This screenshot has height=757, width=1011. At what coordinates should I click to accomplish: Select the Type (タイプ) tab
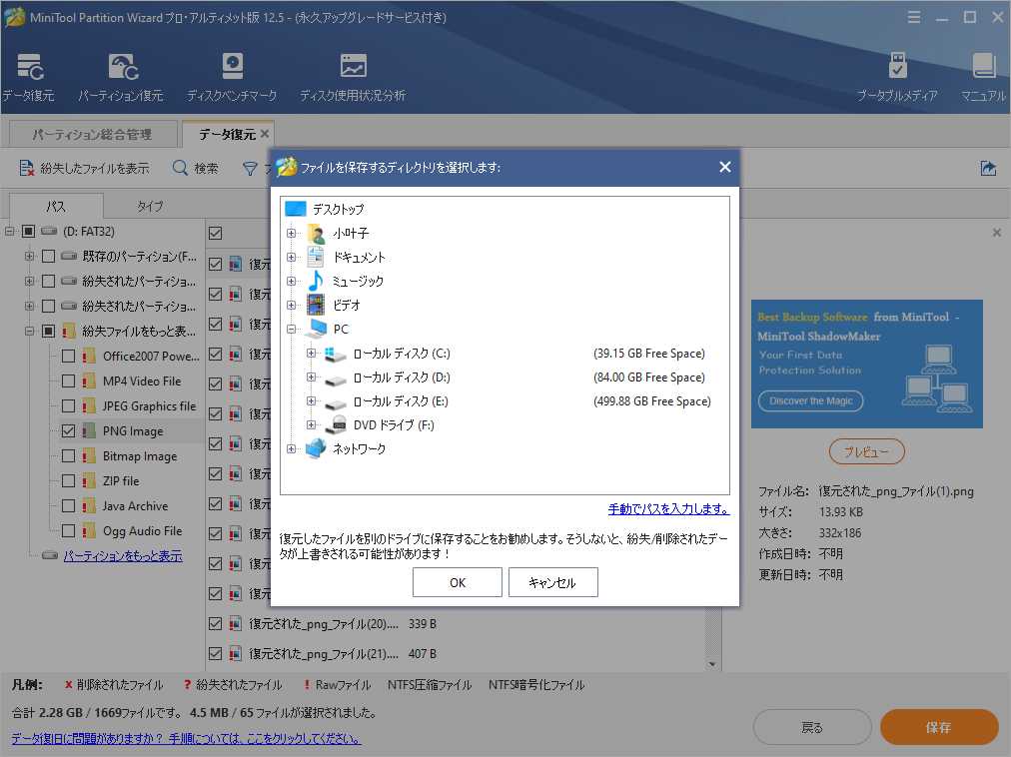pos(150,207)
